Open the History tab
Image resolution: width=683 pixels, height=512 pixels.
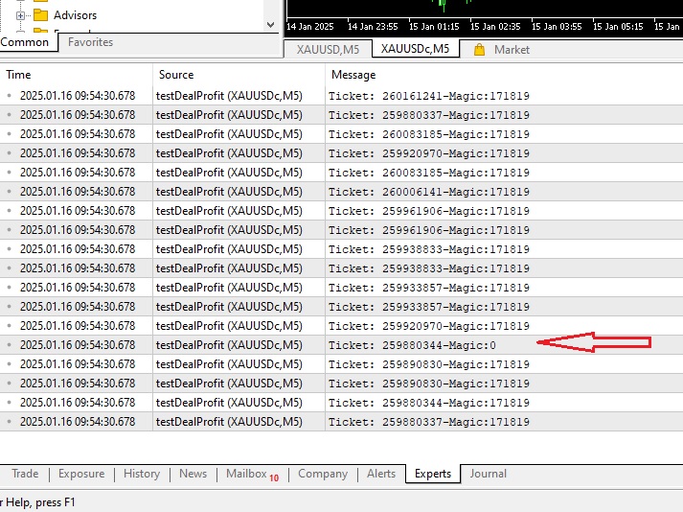coord(142,474)
